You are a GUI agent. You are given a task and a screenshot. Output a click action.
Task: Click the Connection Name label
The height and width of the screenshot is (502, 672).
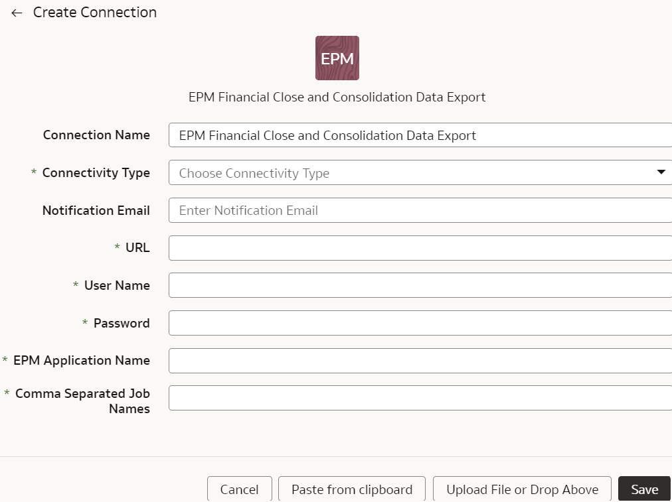pyautogui.click(x=96, y=135)
